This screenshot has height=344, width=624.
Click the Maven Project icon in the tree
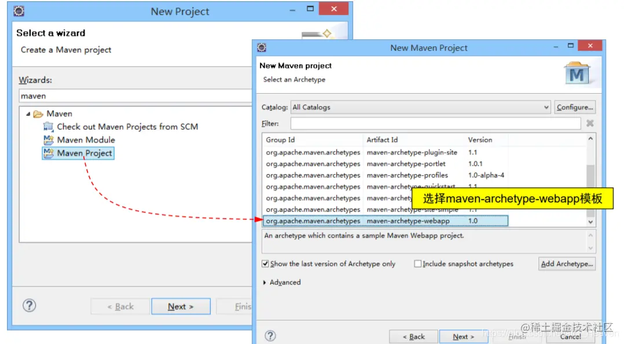pos(48,153)
